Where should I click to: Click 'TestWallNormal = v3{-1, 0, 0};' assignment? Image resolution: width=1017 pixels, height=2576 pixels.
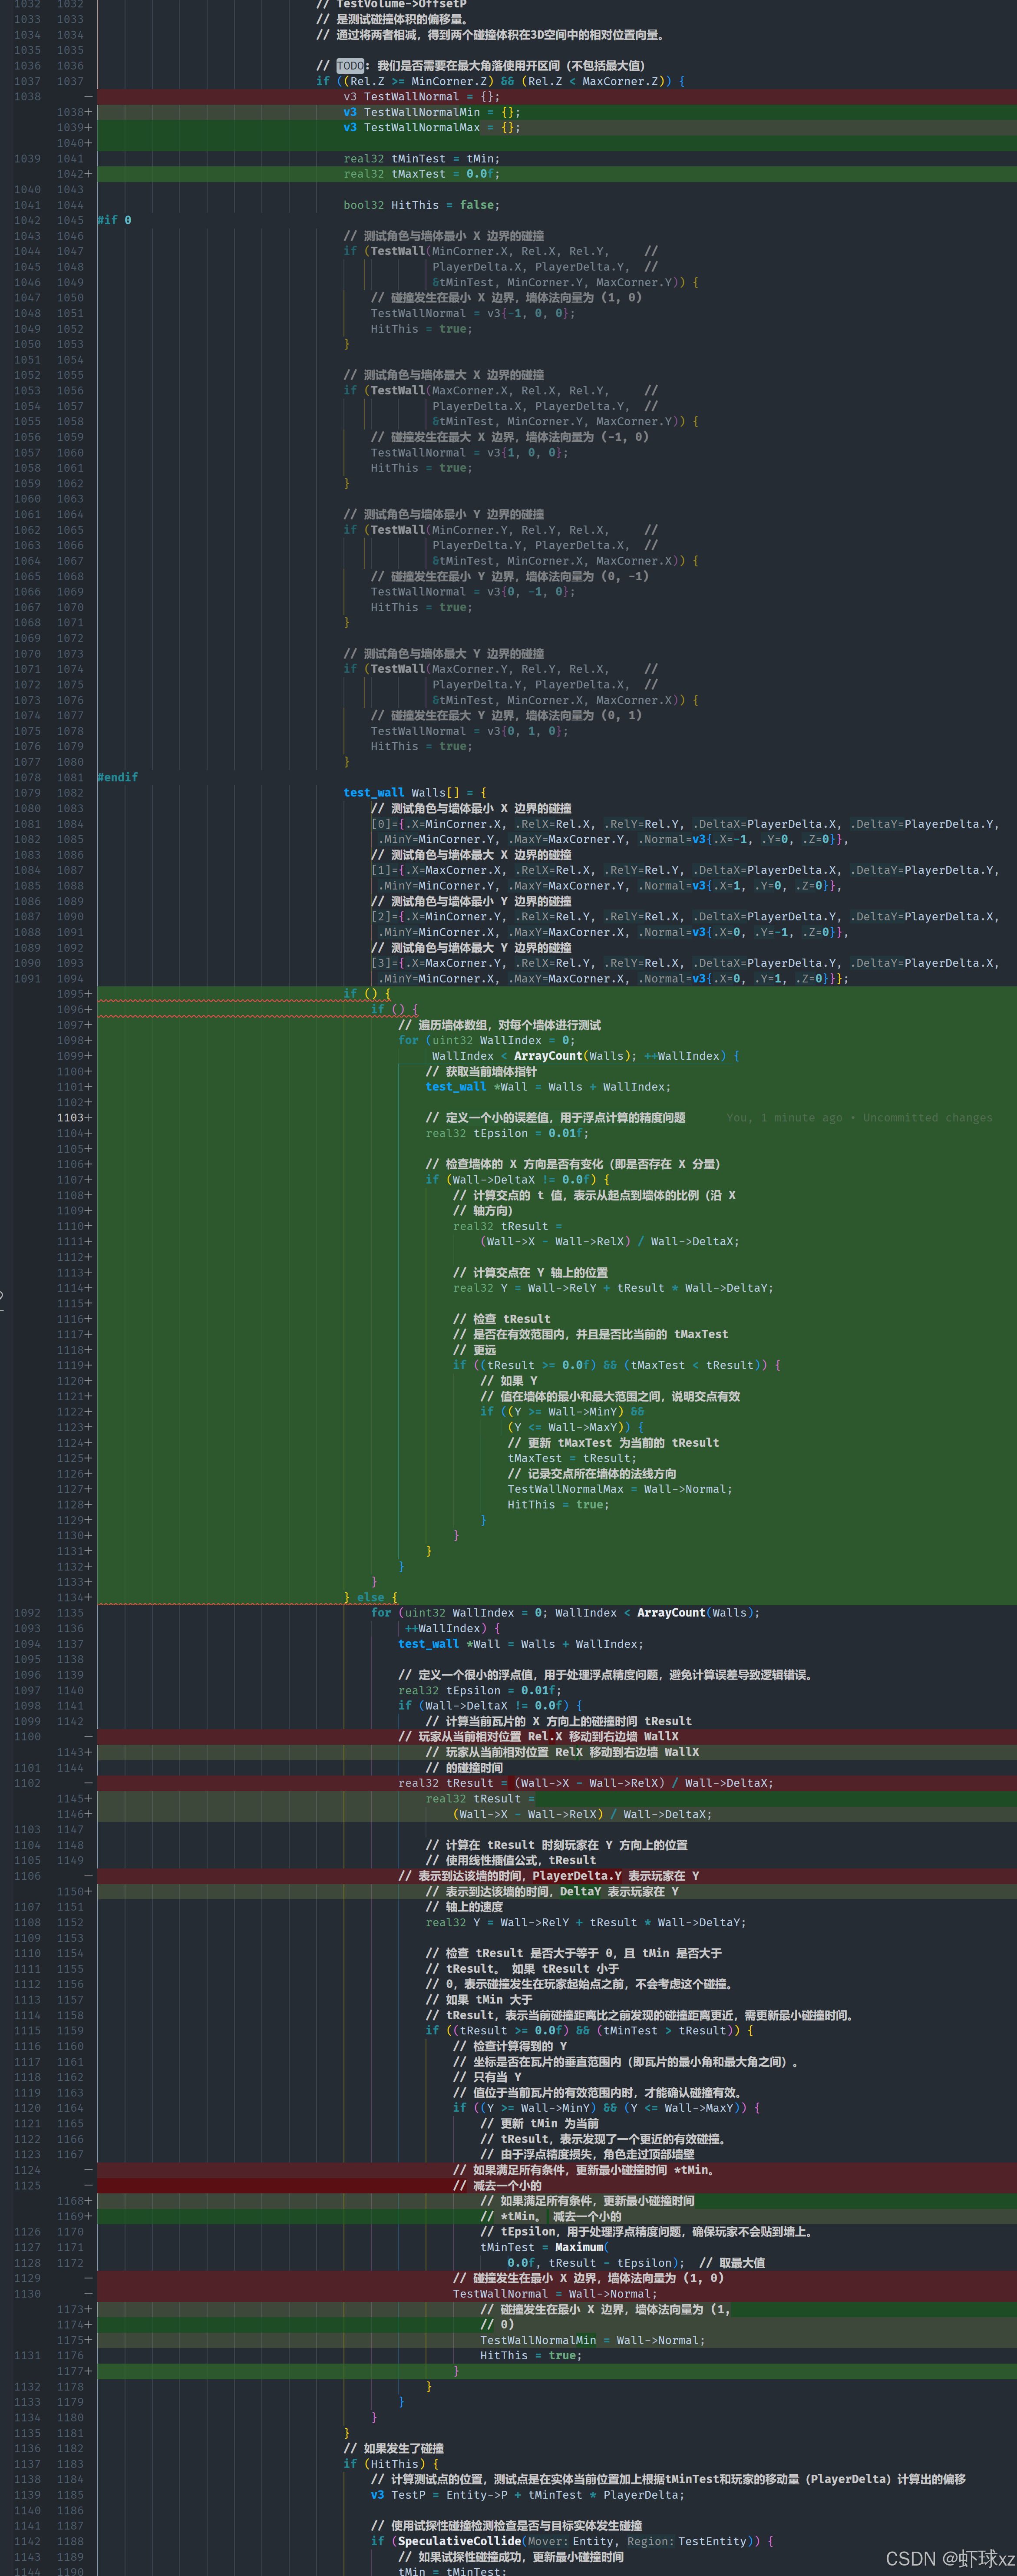[473, 313]
